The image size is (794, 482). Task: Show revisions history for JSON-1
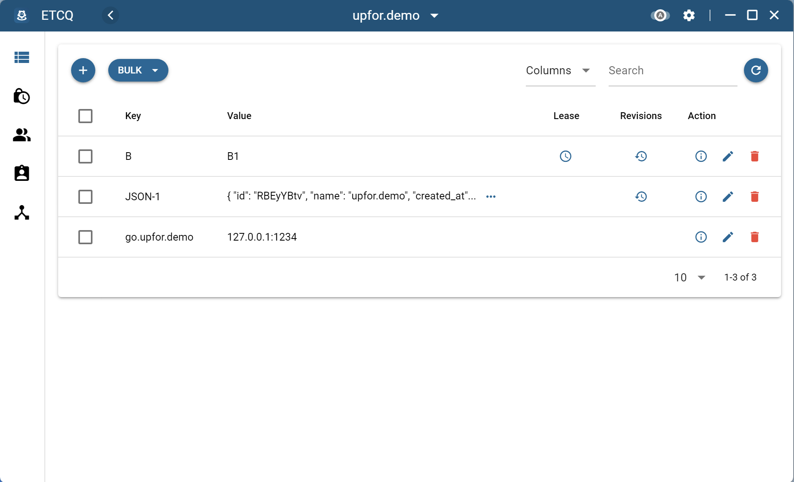click(641, 197)
